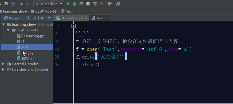Select the day01~day08 folder
The image size is (233, 104).
27,30
